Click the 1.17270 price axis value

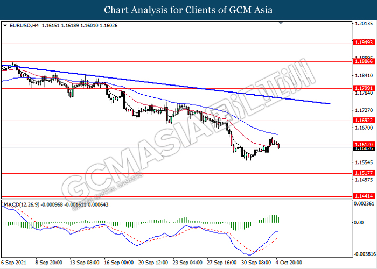364,110
